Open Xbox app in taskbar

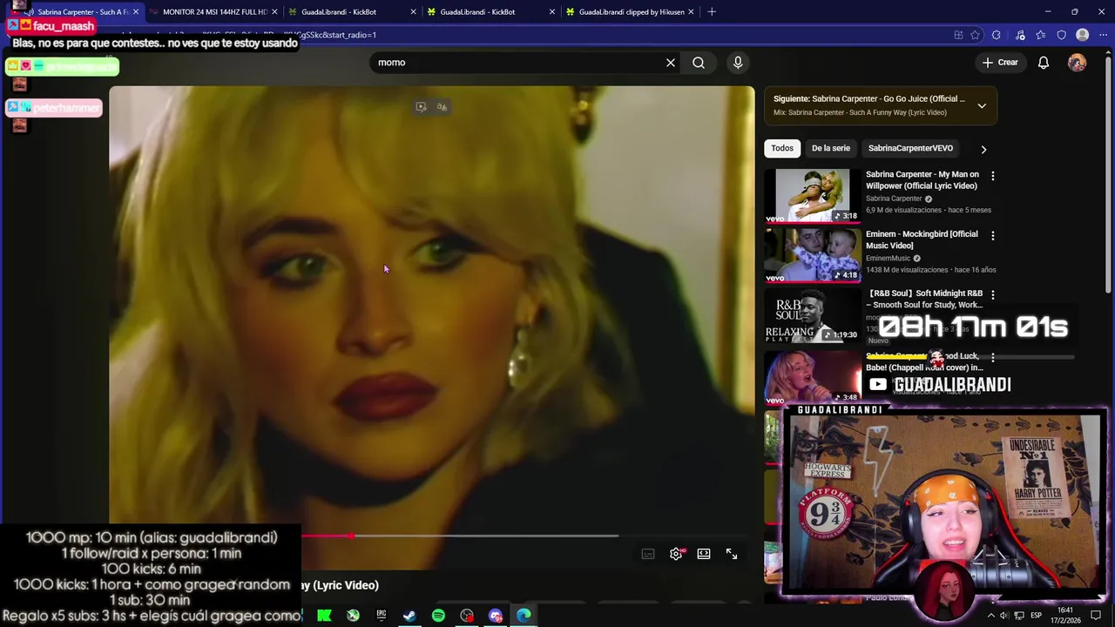click(x=353, y=616)
